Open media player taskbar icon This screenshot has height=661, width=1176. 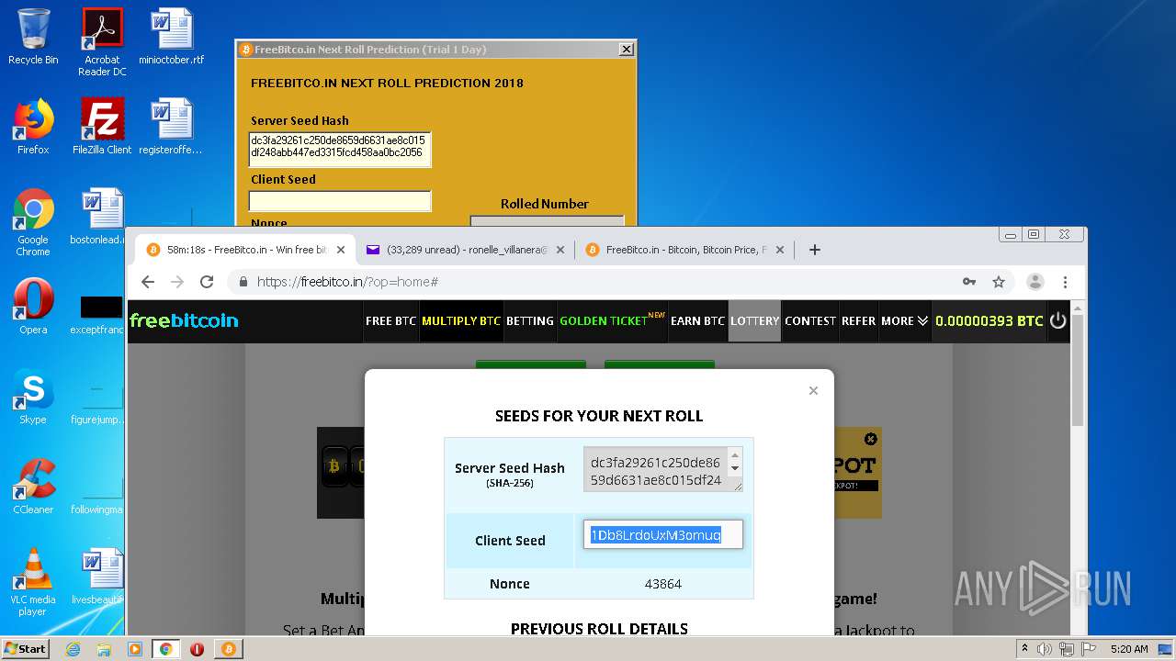tap(135, 649)
